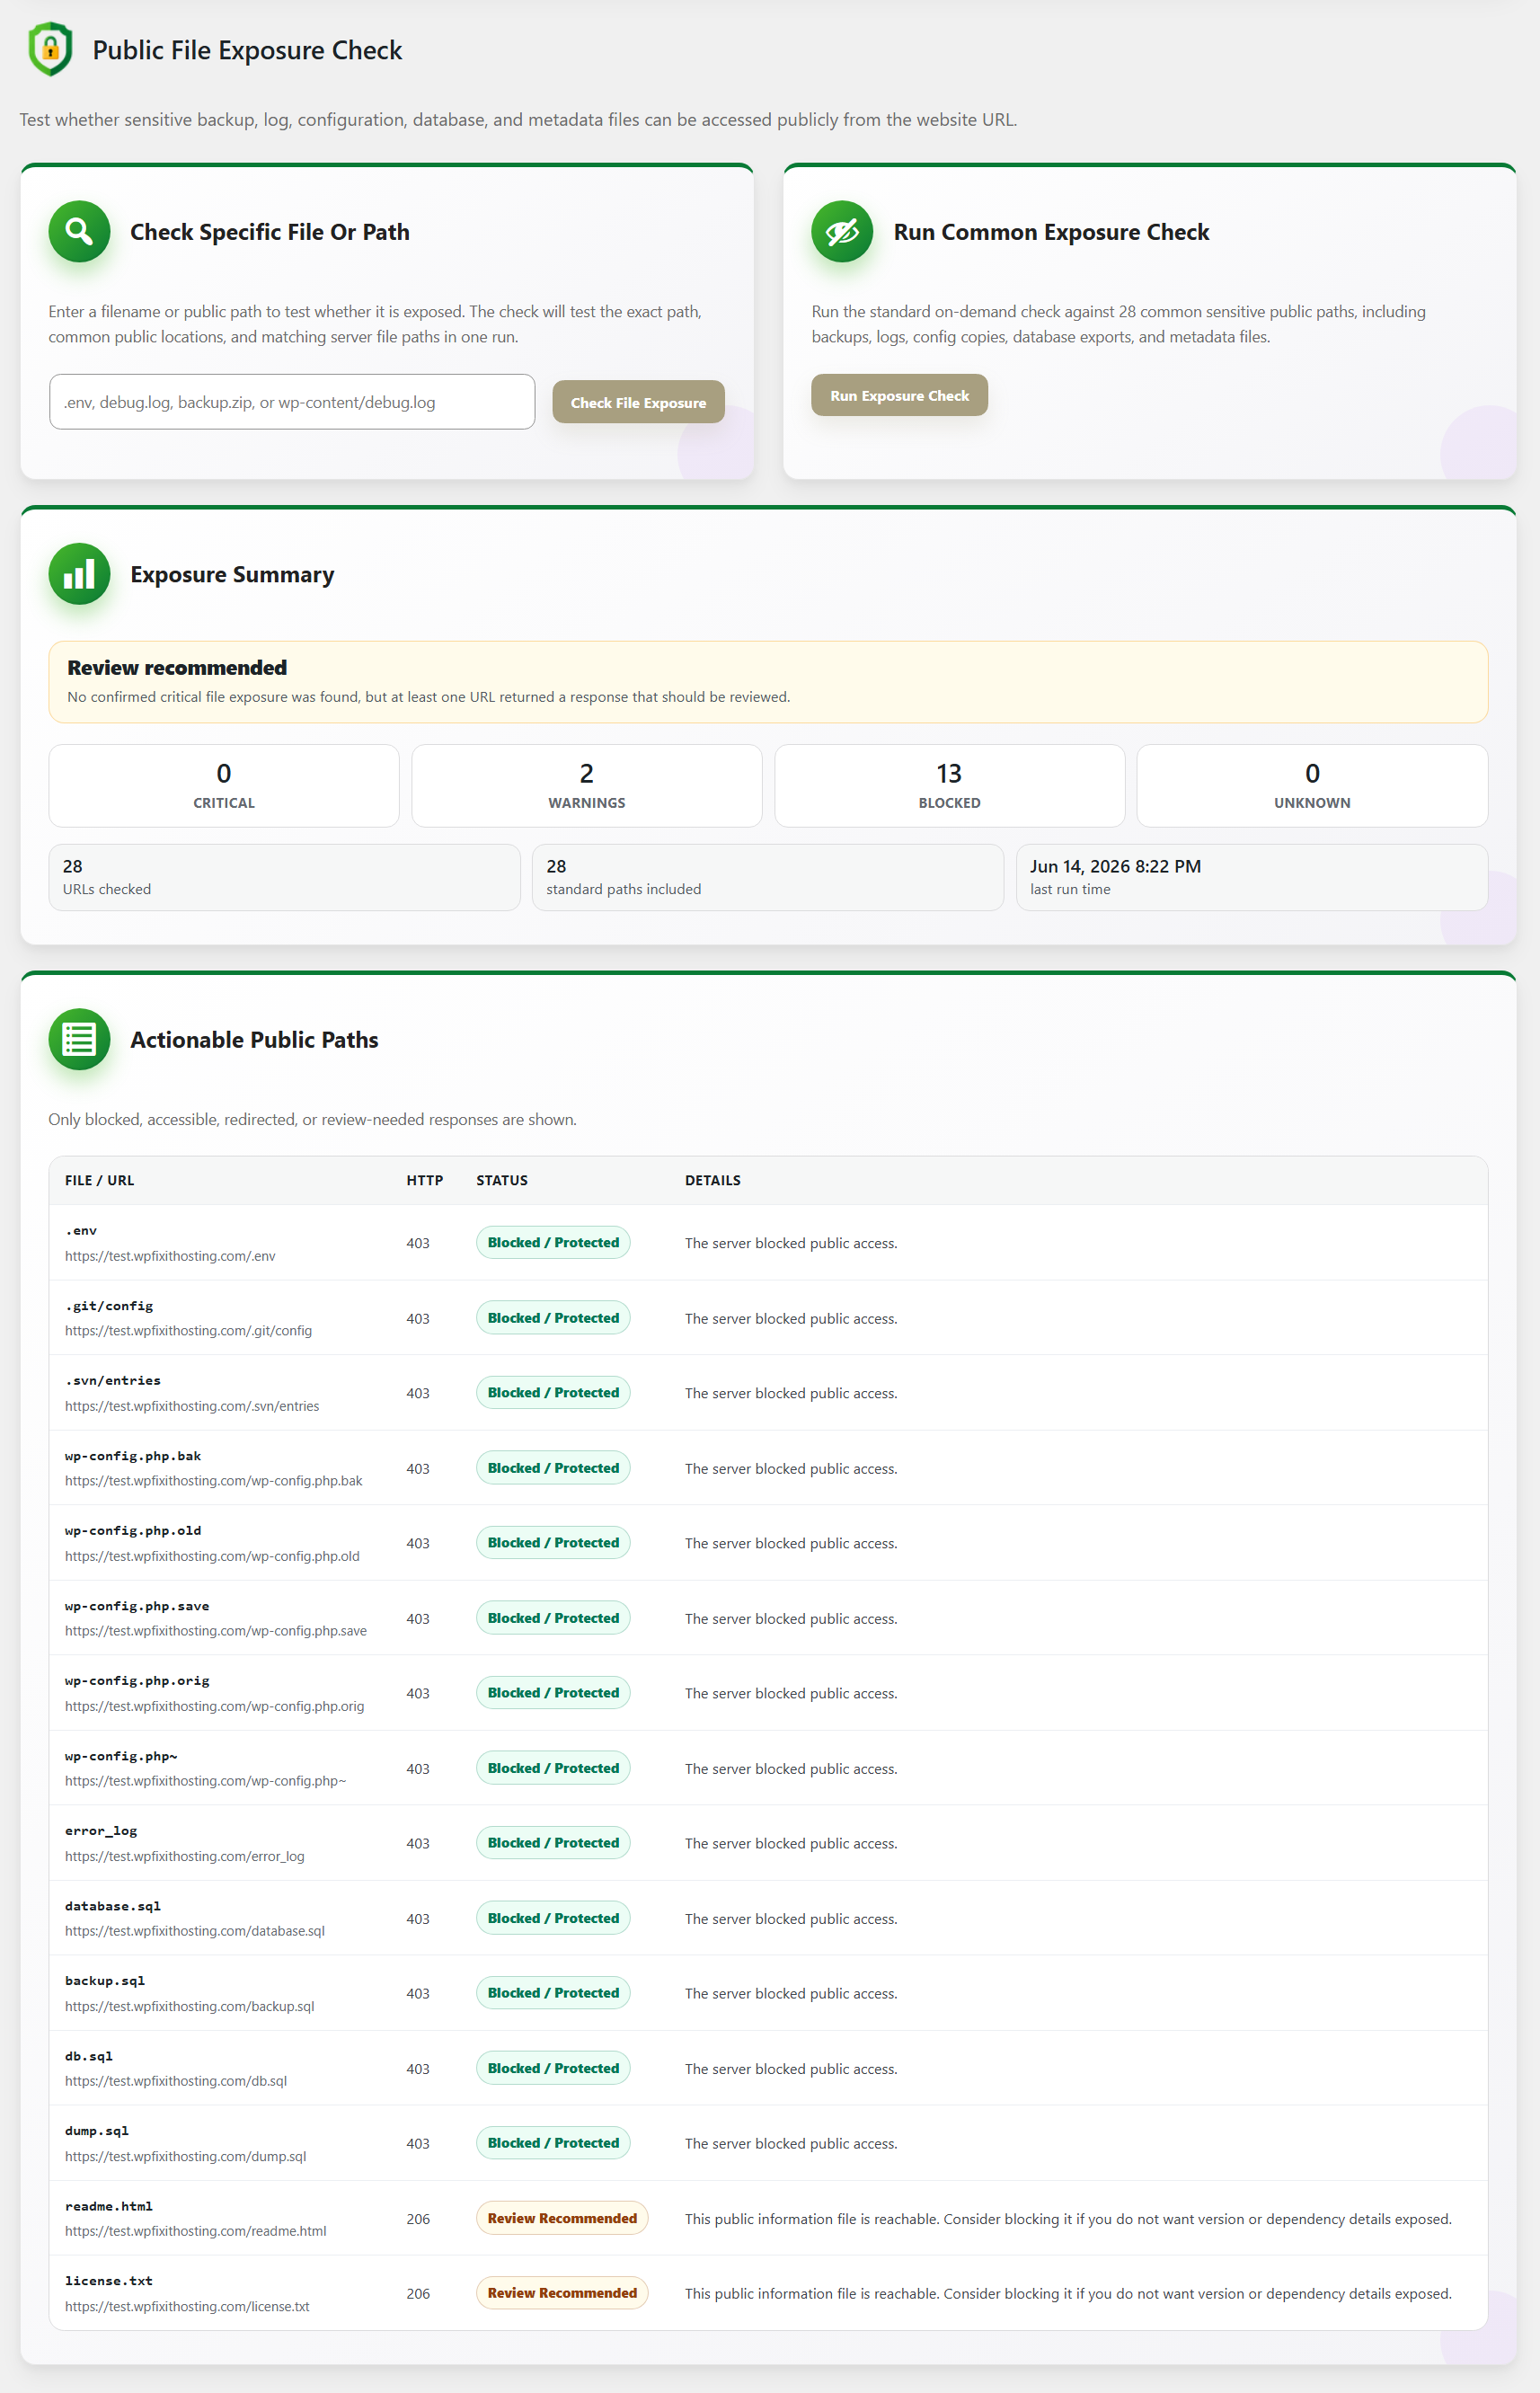Open the wp-config.php.bak URL link
This screenshot has width=1540, height=2393.
pos(214,1481)
